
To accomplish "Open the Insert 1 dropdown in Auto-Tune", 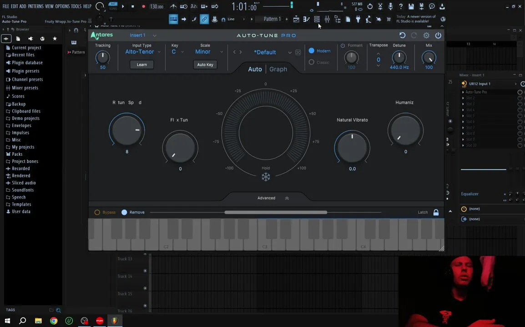I will (143, 35).
